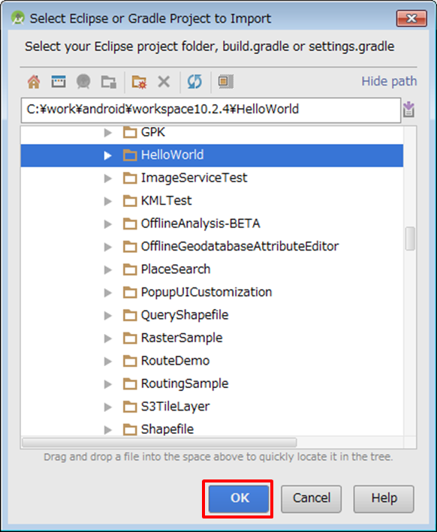437x532 pixels.
Task: Expand the PlaceSearch folder
Action: [x=107, y=269]
